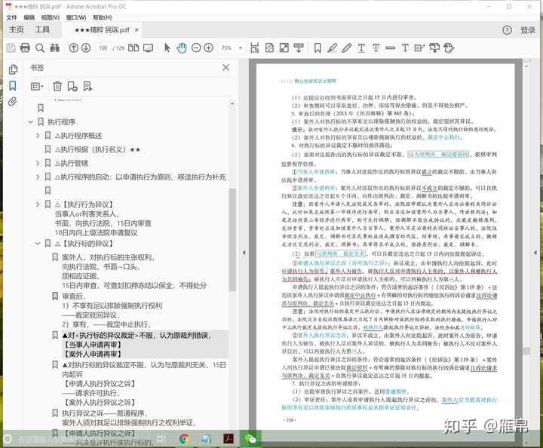This screenshot has height=448, width=543.
Task: Toggle the Bookmarks panel in left sidebar
Action: tap(12, 85)
